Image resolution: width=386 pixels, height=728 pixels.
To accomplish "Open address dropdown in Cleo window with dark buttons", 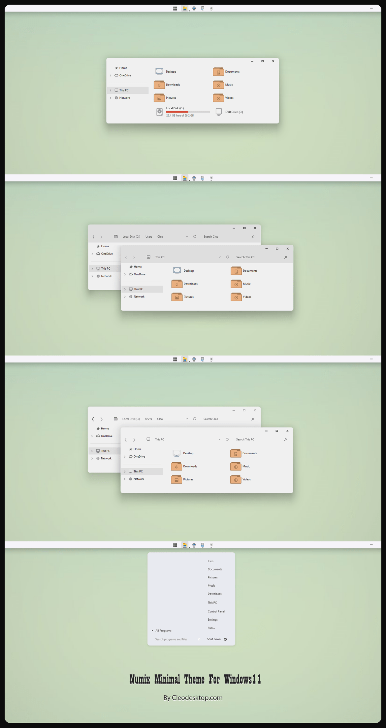I will (x=187, y=237).
